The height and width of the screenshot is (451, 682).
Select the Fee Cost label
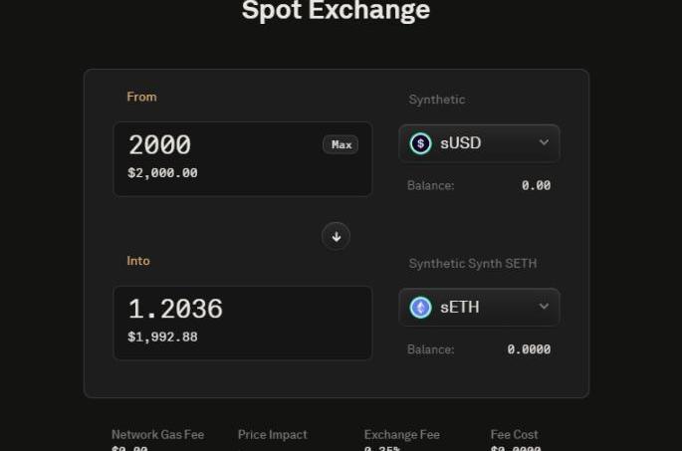(515, 435)
